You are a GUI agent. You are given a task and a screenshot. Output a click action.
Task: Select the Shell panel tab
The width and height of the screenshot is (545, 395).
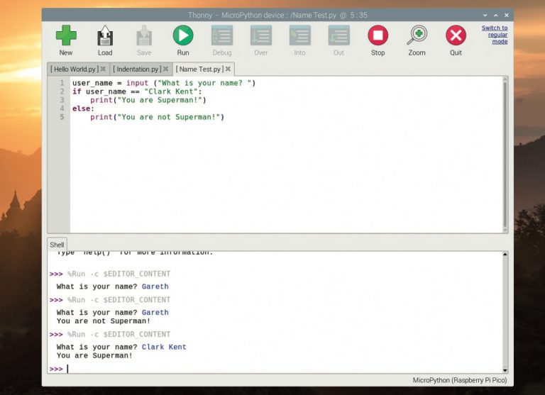click(x=57, y=245)
